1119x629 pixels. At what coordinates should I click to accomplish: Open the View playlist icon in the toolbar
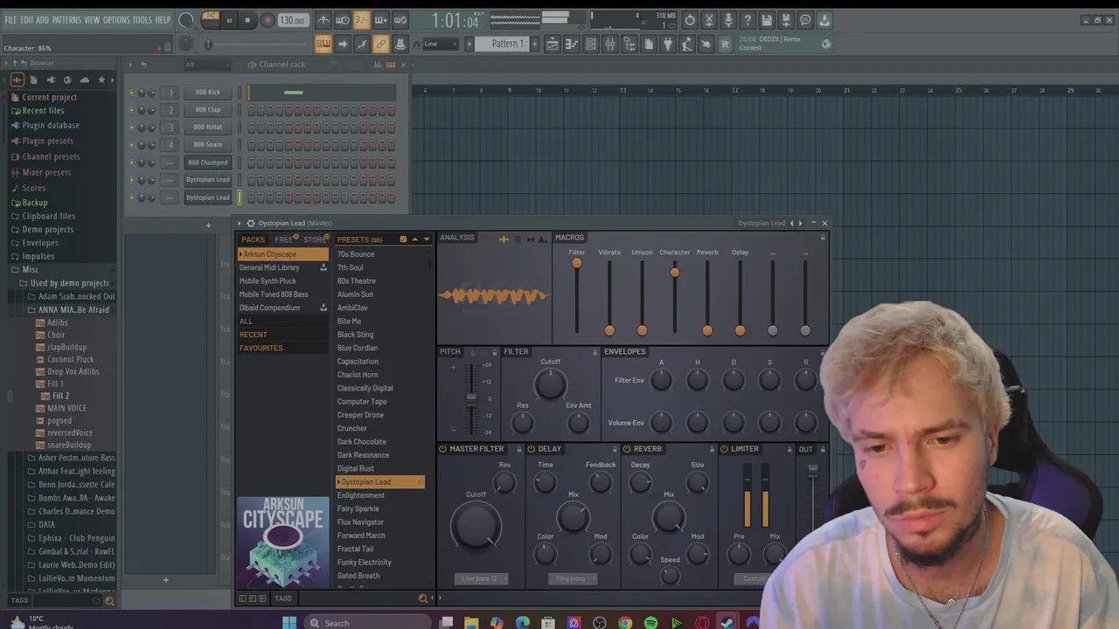[553, 44]
